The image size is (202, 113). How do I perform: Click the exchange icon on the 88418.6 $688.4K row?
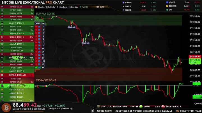[x=2, y=75]
